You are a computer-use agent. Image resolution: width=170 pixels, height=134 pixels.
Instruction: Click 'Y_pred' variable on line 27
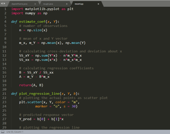25,119
